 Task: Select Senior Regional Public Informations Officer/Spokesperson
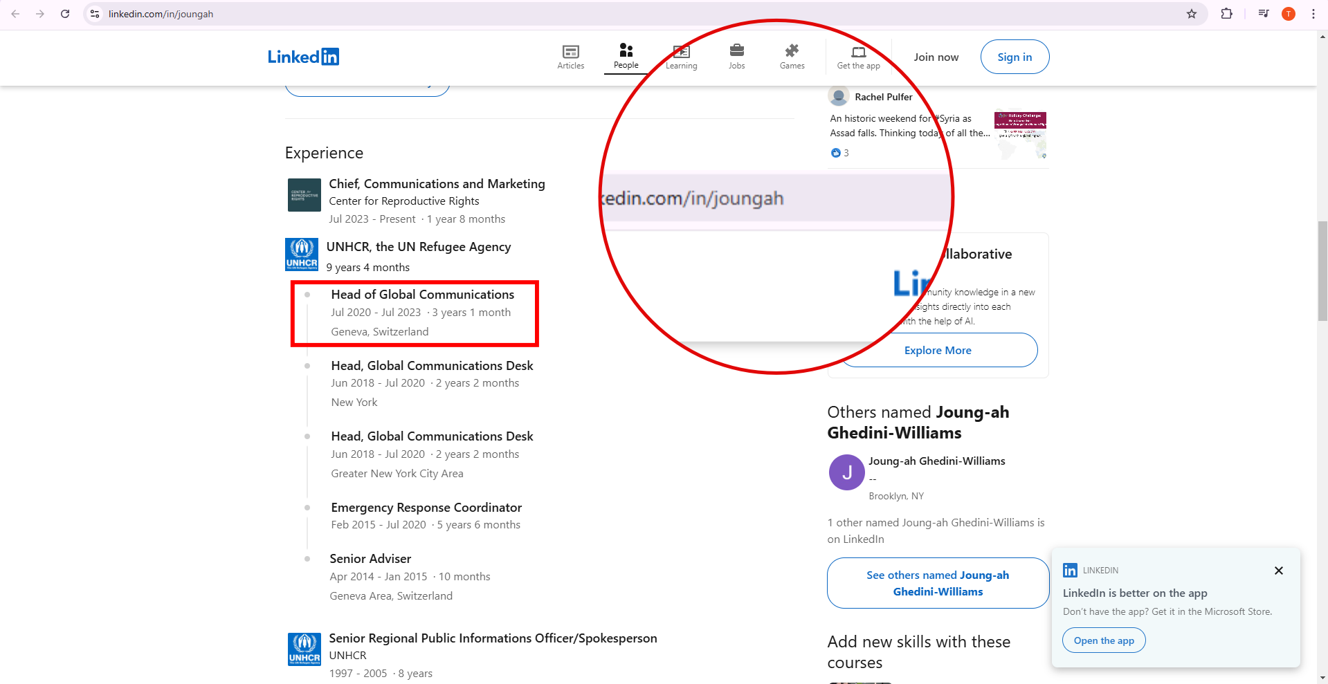tap(493, 638)
